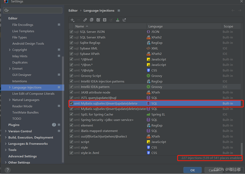The image size is (245, 174).
Task: Toggle checkbox for sql: Sybase XML
Action: [71, 48]
